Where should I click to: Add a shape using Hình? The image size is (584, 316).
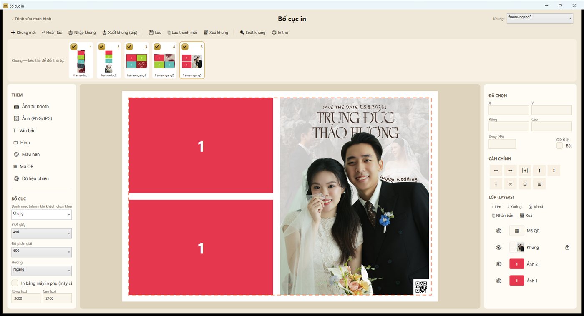coord(22,143)
